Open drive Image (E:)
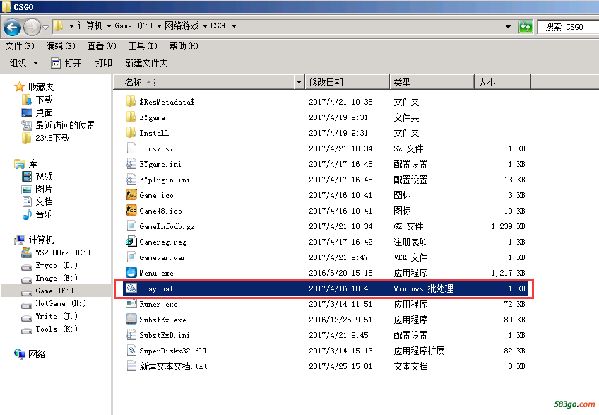Image resolution: width=599 pixels, height=415 pixels. coord(57,278)
